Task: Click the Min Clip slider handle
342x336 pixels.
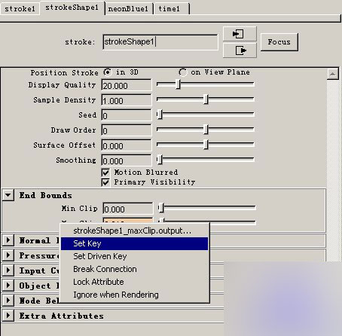Action: pyautogui.click(x=161, y=208)
